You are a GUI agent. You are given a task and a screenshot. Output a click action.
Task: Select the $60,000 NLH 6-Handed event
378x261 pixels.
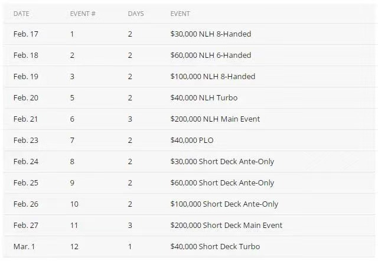[210, 56]
